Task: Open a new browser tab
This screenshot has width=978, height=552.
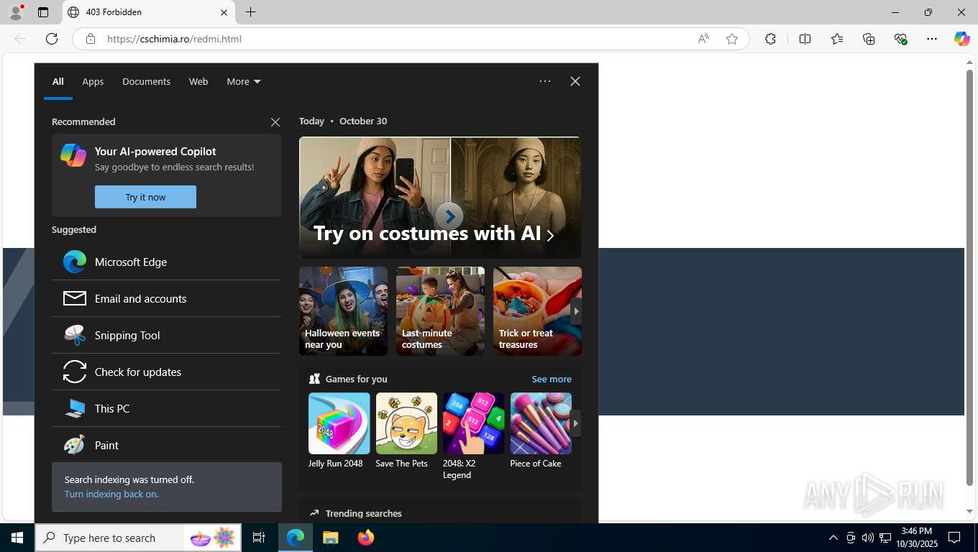Action: [x=250, y=12]
